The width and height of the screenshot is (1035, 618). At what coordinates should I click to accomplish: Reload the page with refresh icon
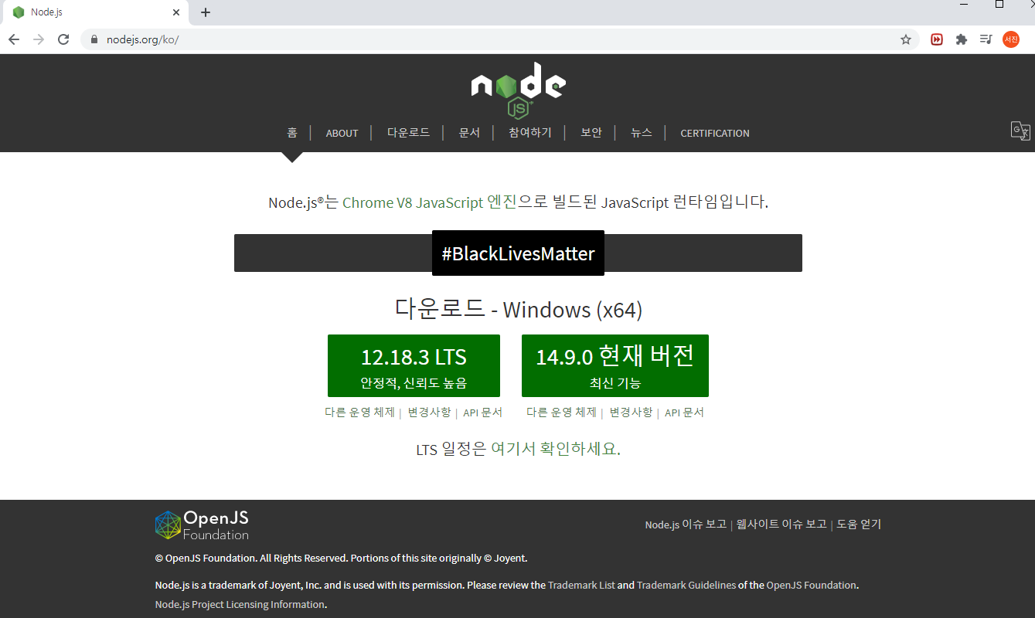pyautogui.click(x=63, y=39)
